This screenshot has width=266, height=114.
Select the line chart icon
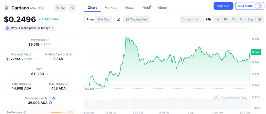tap(118, 19)
